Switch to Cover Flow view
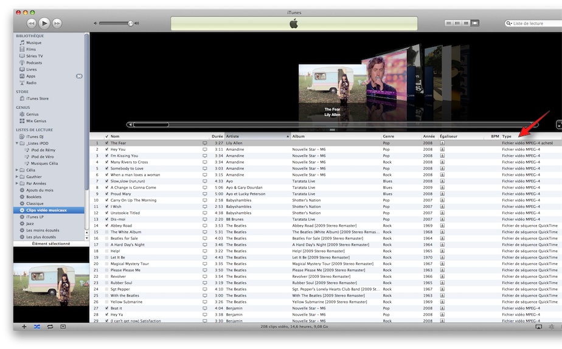Screen dimensions: 562x349 tap(474, 23)
